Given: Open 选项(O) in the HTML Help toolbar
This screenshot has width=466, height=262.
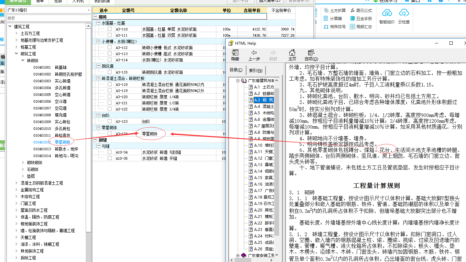Looking at the screenshot, I should pyautogui.click(x=311, y=55).
